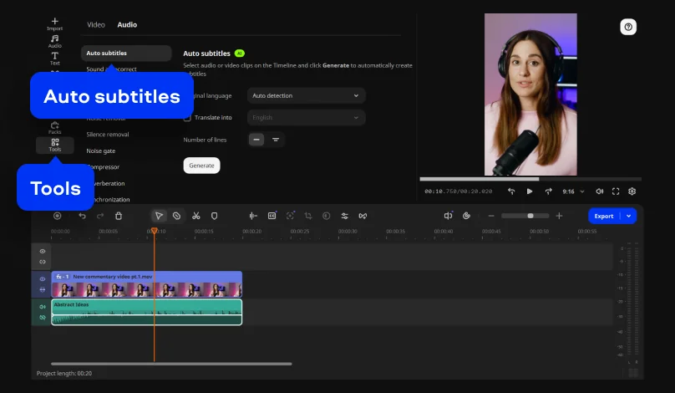Click the undo arrow in timeline toolbar
Image resolution: width=675 pixels, height=393 pixels.
tap(82, 216)
